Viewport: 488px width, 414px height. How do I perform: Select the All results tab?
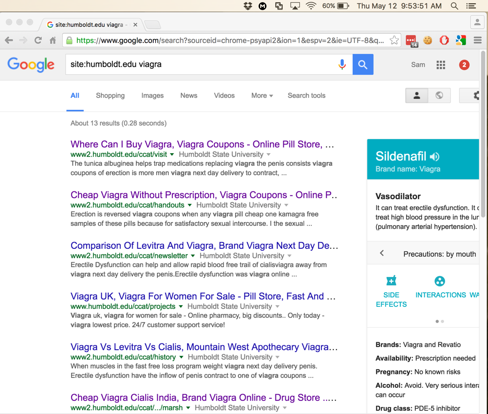(75, 96)
